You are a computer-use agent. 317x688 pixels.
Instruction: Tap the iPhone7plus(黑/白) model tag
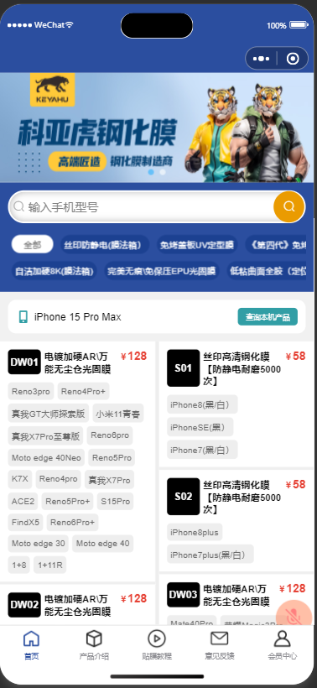click(210, 554)
